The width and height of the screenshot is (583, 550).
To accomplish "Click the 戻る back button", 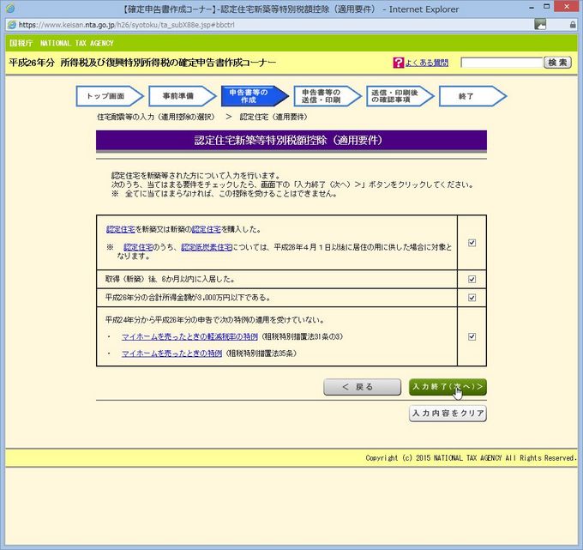I will click(x=362, y=387).
